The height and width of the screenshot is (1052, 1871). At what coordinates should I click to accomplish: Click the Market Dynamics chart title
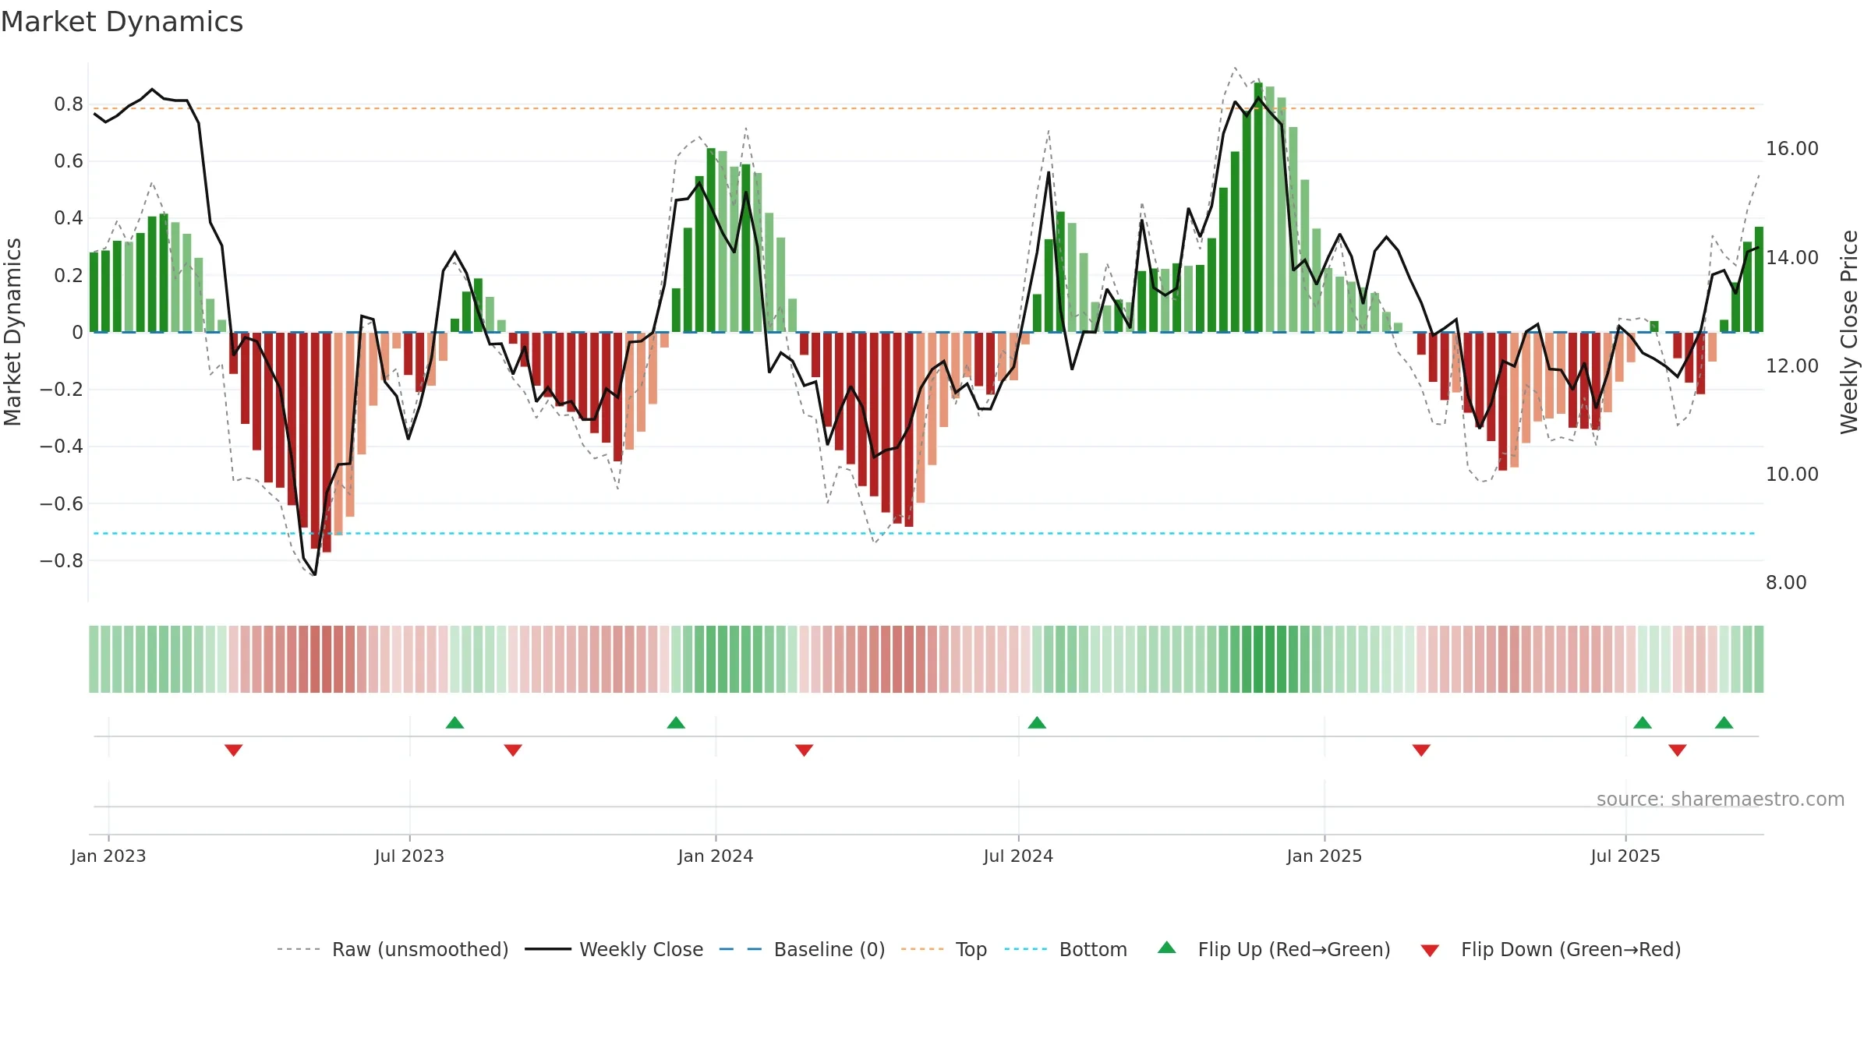click(122, 22)
